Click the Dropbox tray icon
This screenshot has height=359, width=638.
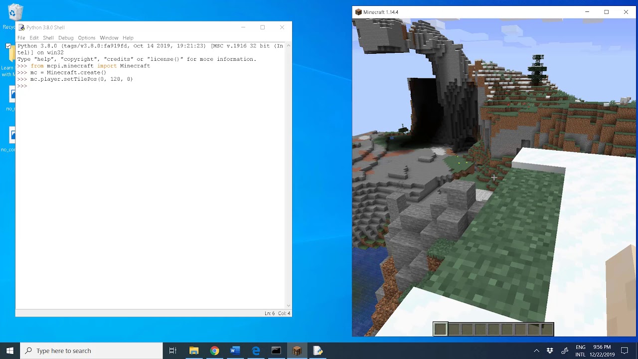[550, 351]
